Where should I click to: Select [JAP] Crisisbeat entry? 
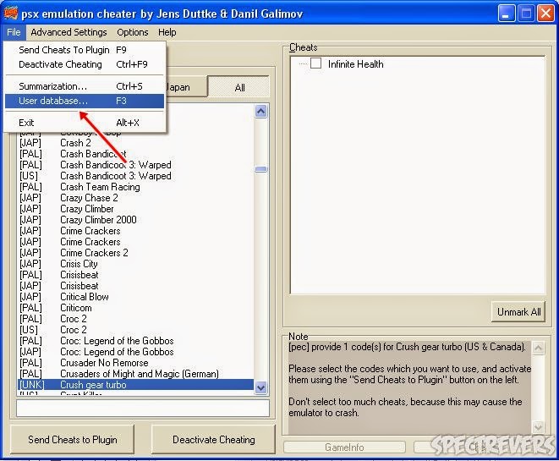(x=136, y=286)
